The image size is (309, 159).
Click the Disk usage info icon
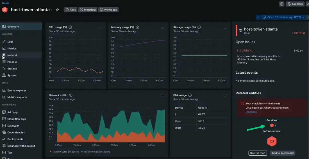tap(190, 95)
